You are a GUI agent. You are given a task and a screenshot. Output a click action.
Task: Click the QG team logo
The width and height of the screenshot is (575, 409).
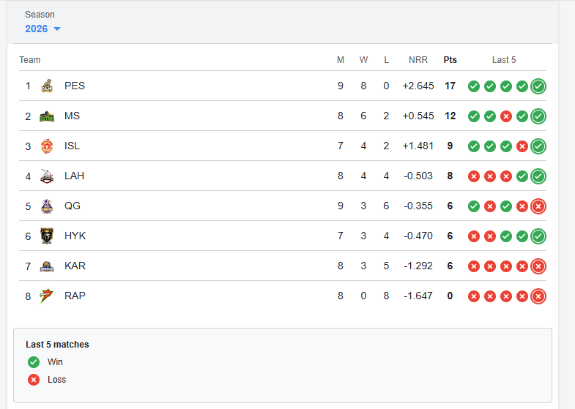tap(47, 206)
